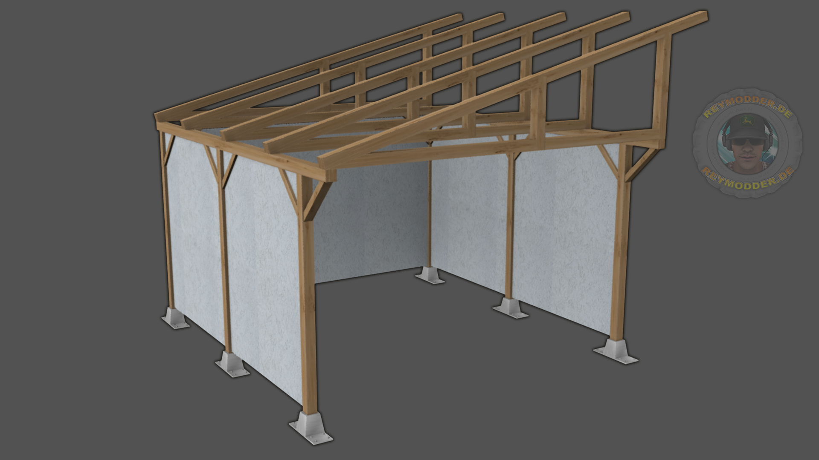The width and height of the screenshot is (819, 460).
Task: Select the rear left corner post's foot plate
Action: tap(175, 317)
